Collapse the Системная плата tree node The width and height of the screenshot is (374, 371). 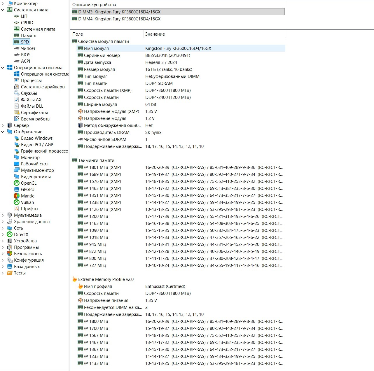click(x=3, y=10)
